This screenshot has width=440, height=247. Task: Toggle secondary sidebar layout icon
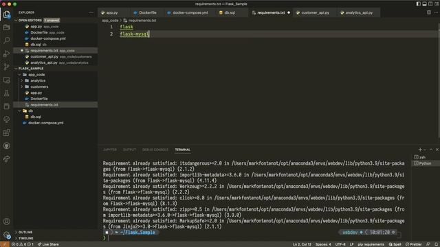[431, 4]
